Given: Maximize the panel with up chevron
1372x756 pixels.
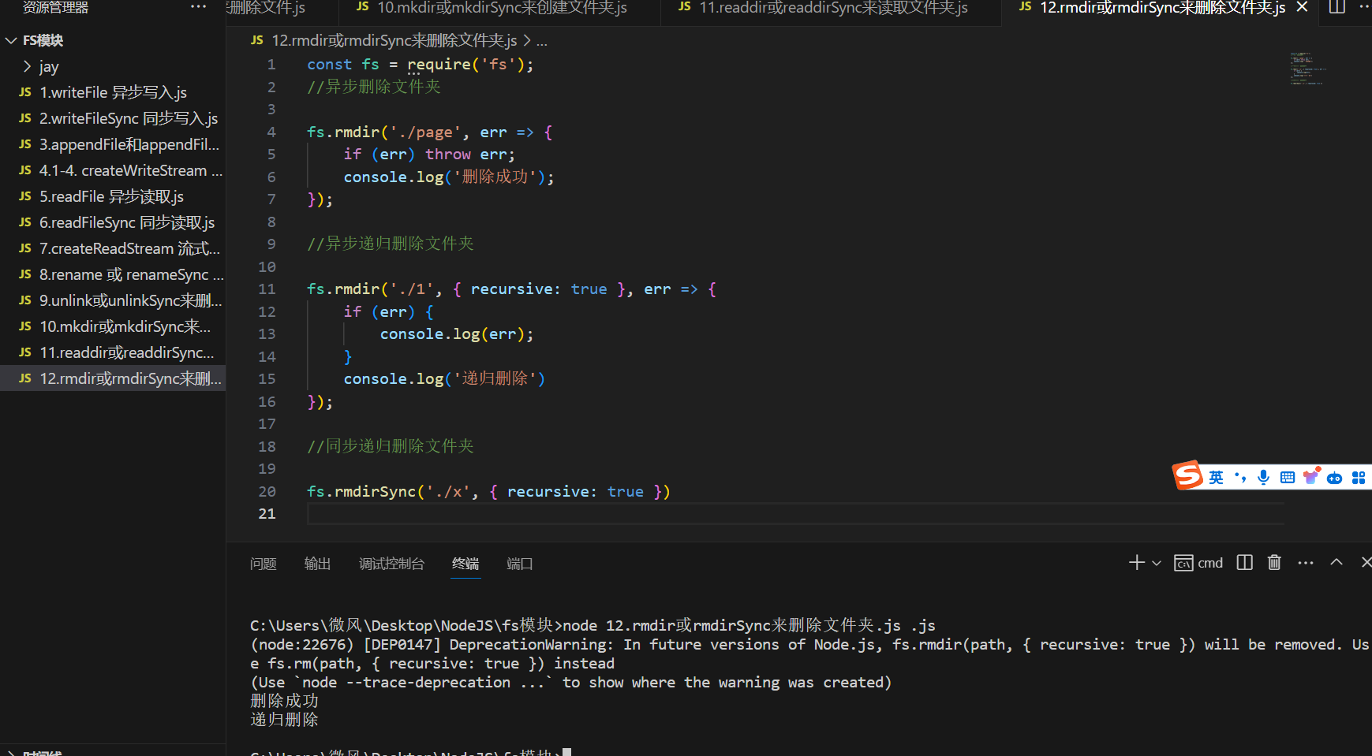Looking at the screenshot, I should [1336, 562].
